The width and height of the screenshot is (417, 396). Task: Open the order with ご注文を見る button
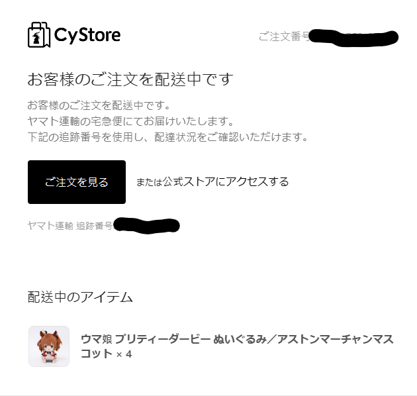click(77, 182)
